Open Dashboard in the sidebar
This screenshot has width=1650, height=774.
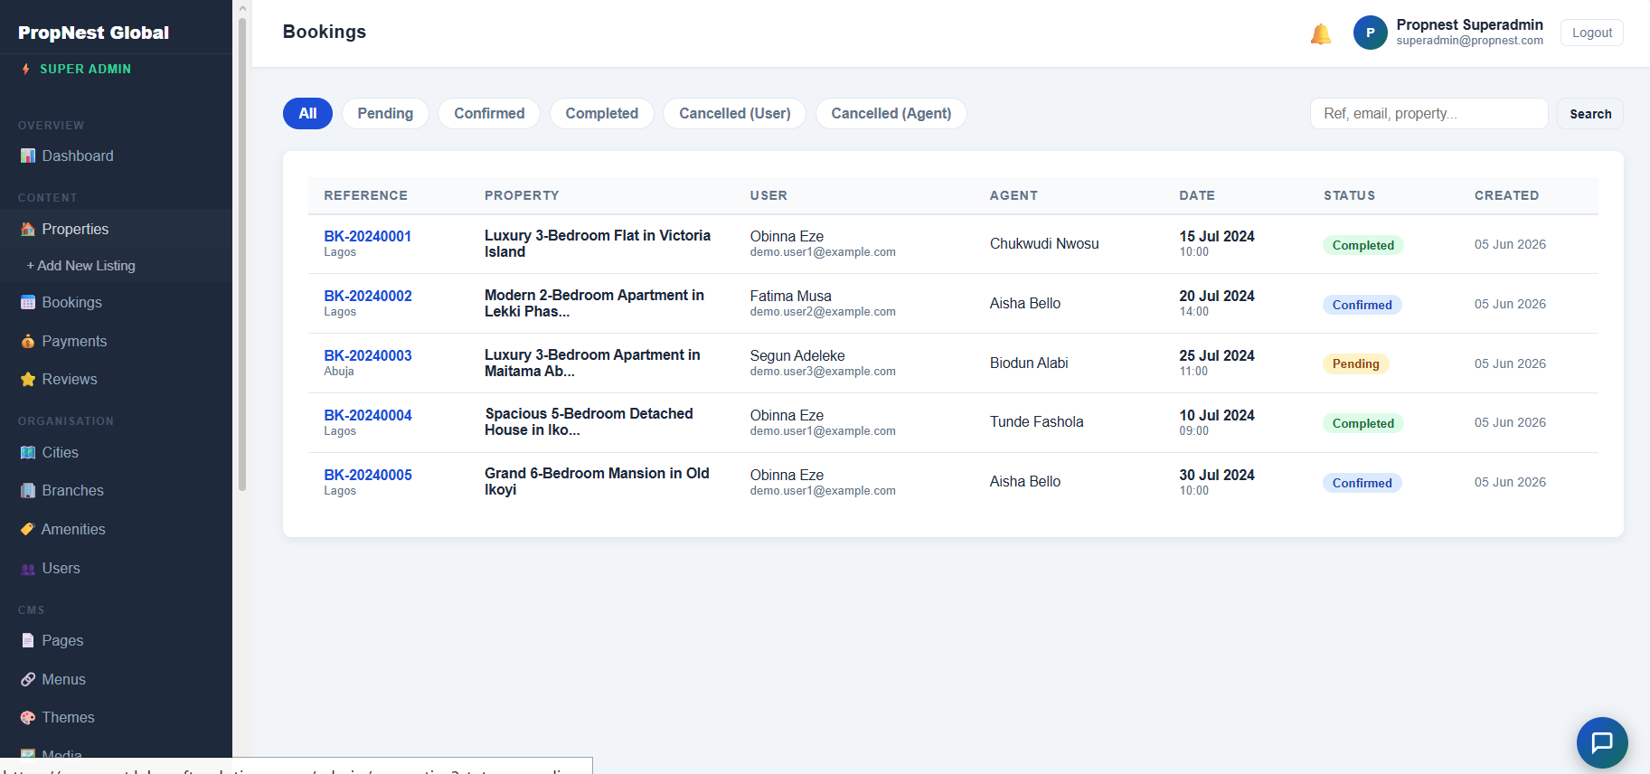116,156
